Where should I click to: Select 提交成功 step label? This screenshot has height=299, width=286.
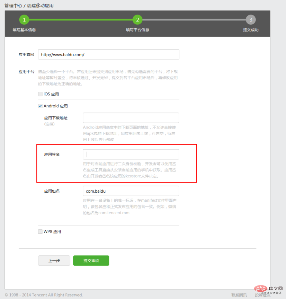click(251, 30)
